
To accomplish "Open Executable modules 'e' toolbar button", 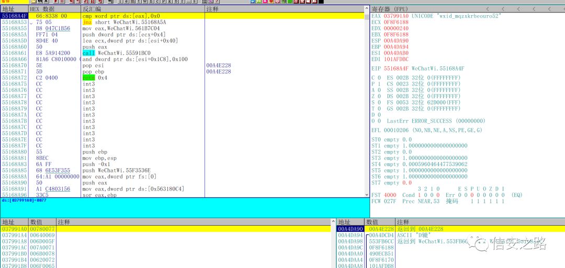I will (126, 2).
